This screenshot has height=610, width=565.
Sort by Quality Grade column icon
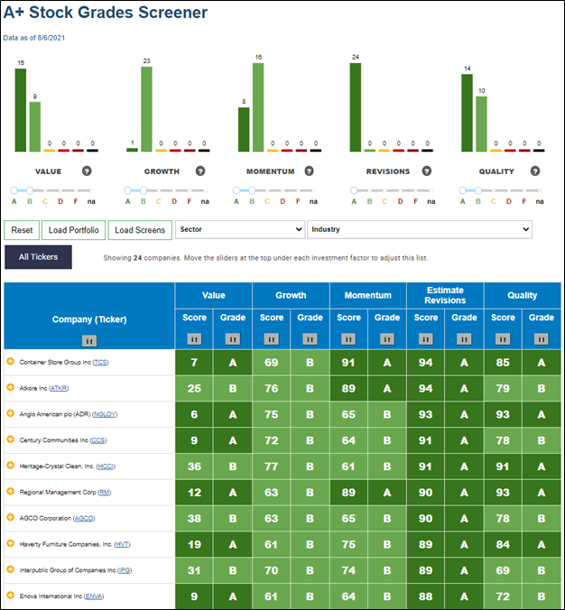tap(541, 339)
